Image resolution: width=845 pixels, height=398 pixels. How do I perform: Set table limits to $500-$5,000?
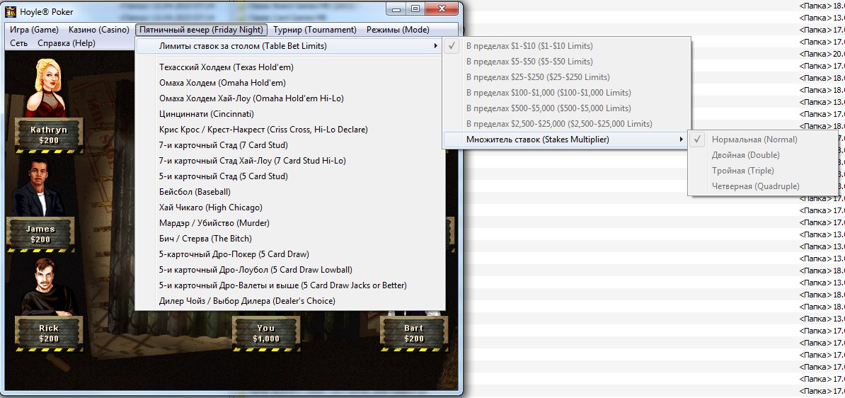pyautogui.click(x=566, y=108)
